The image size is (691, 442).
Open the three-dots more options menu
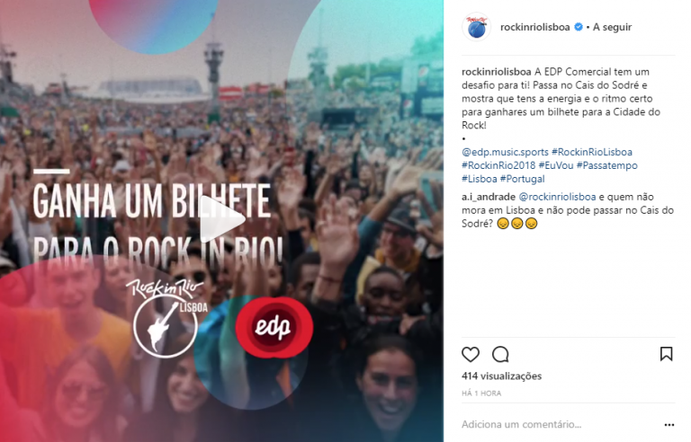point(669,425)
